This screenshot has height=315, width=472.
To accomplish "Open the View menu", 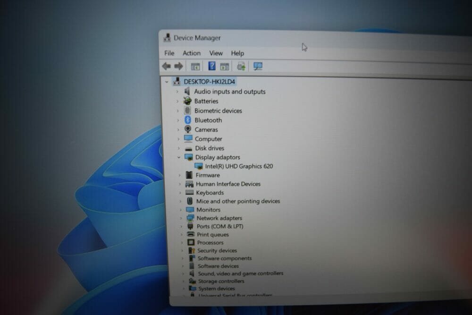I will tap(216, 53).
